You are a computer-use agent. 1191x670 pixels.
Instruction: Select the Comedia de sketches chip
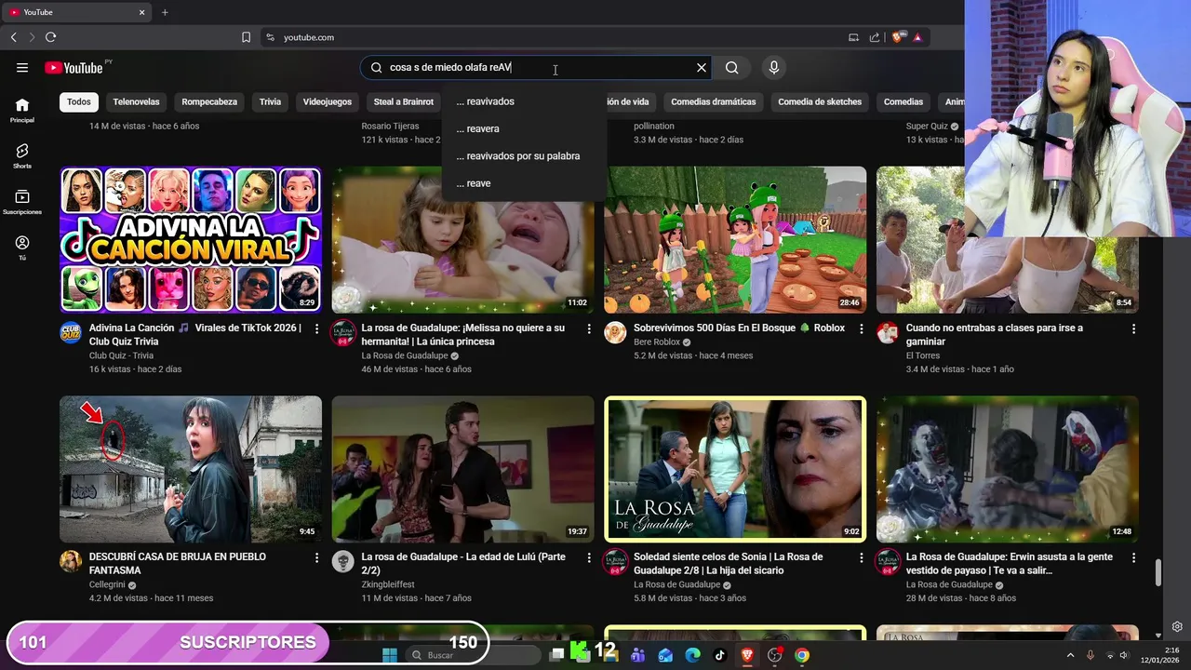coord(820,101)
